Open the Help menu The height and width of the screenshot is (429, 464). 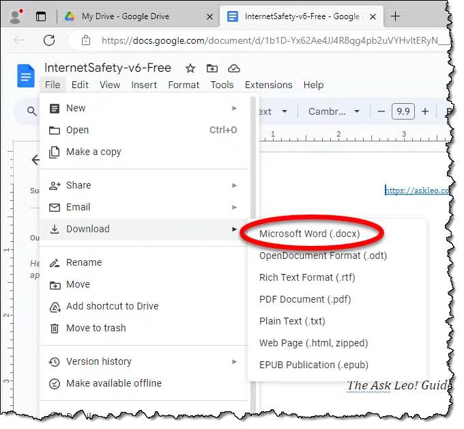tap(313, 85)
